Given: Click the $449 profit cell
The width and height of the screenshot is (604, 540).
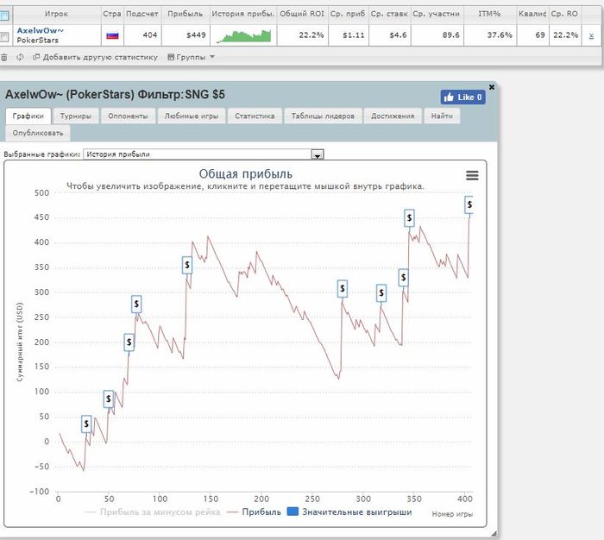Looking at the screenshot, I should pyautogui.click(x=186, y=35).
